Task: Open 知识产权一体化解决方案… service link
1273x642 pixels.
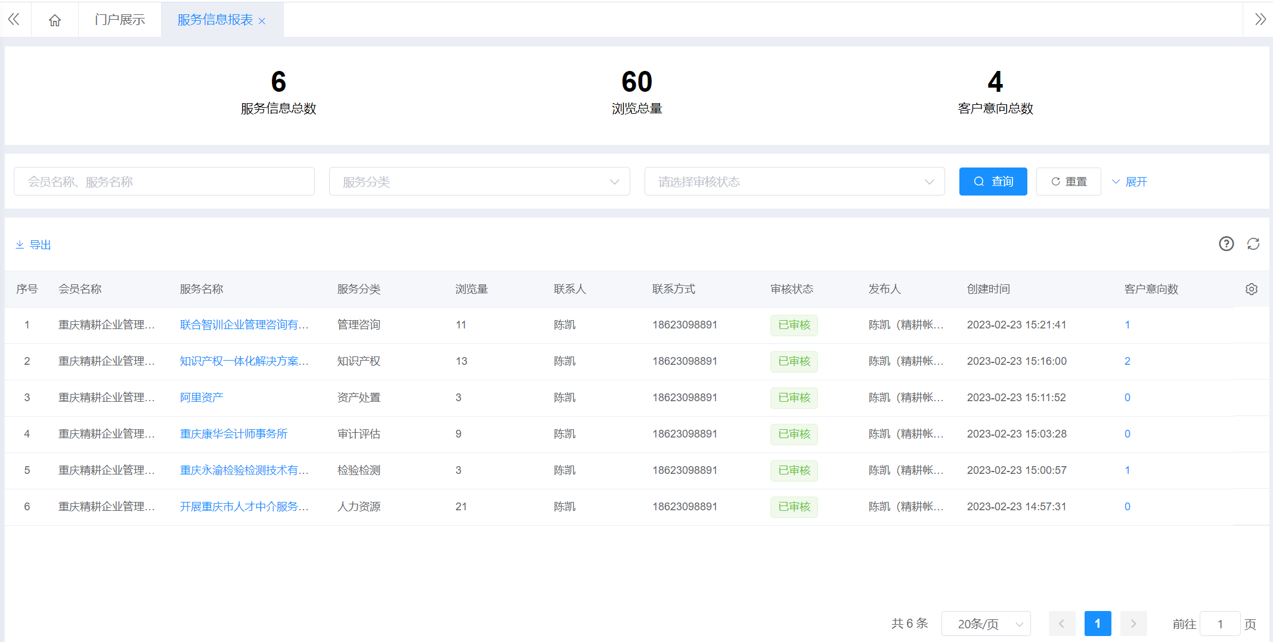Action: tap(244, 361)
